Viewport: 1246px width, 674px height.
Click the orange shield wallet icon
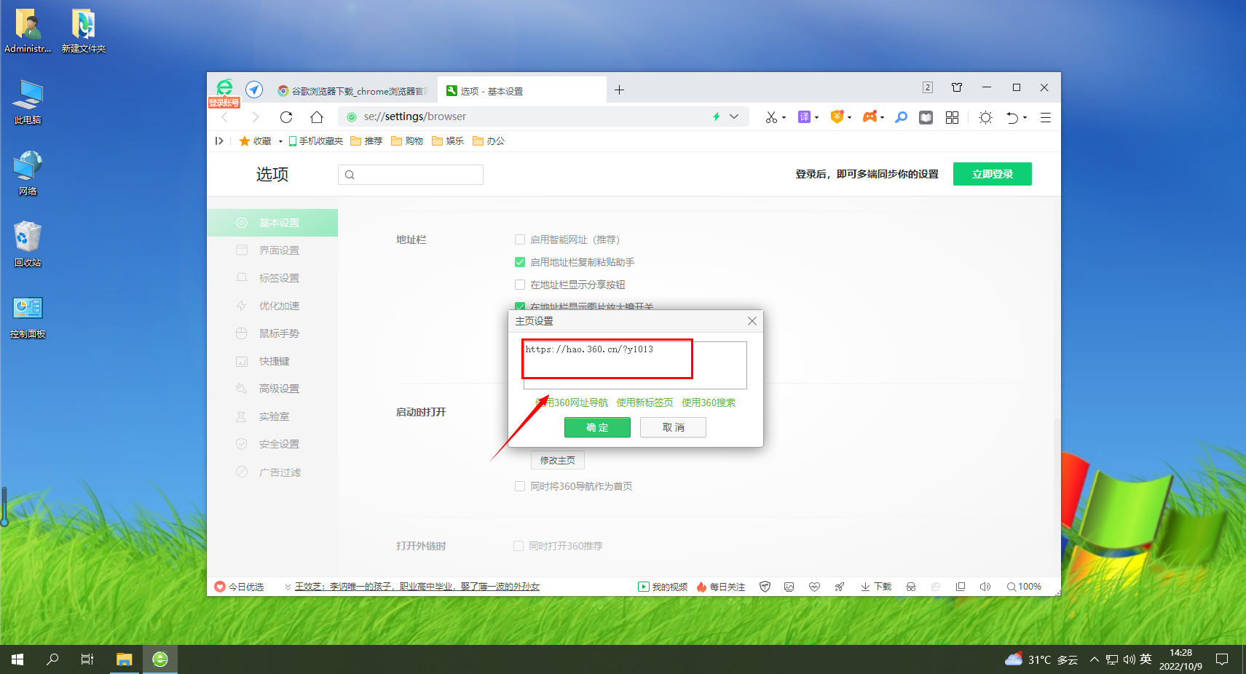837,116
